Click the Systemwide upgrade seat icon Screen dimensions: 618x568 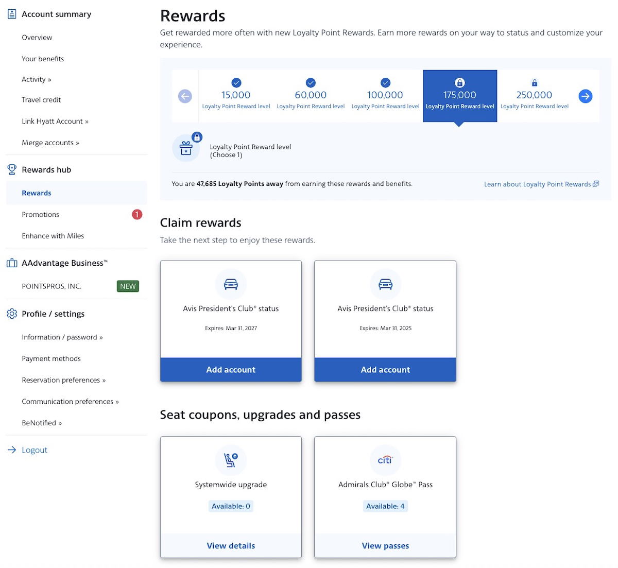(x=231, y=460)
